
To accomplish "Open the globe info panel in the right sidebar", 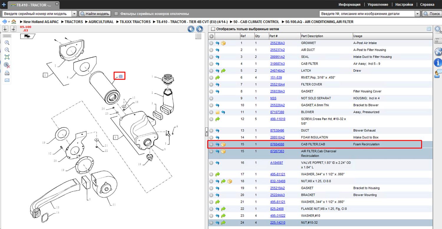I will 438,51.
